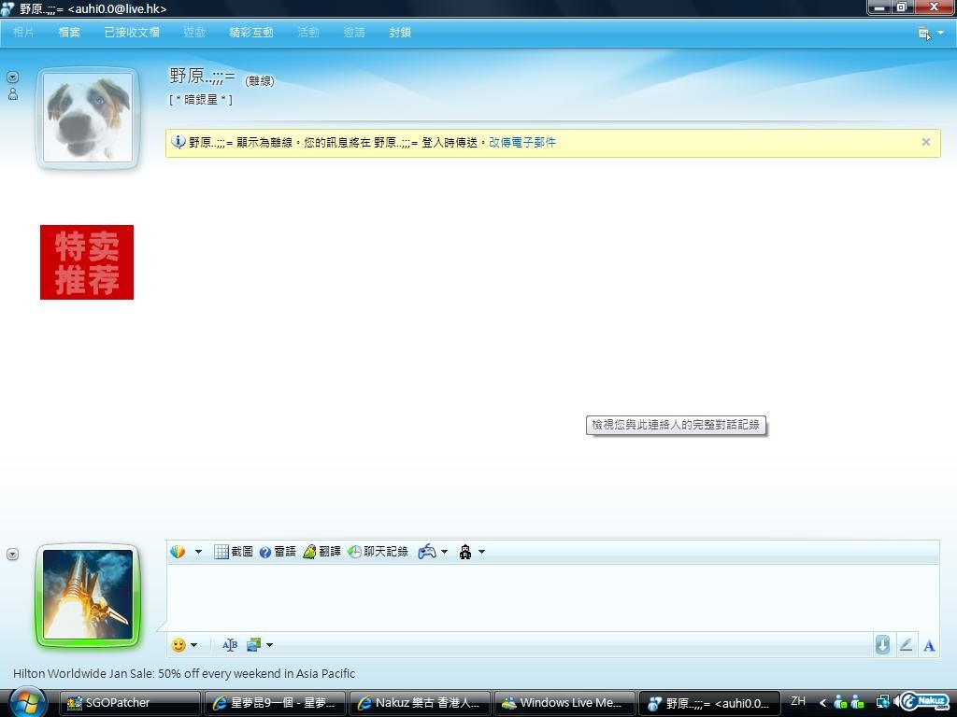Dismiss the yellow offline notification bar
The height and width of the screenshot is (717, 957).
point(926,142)
